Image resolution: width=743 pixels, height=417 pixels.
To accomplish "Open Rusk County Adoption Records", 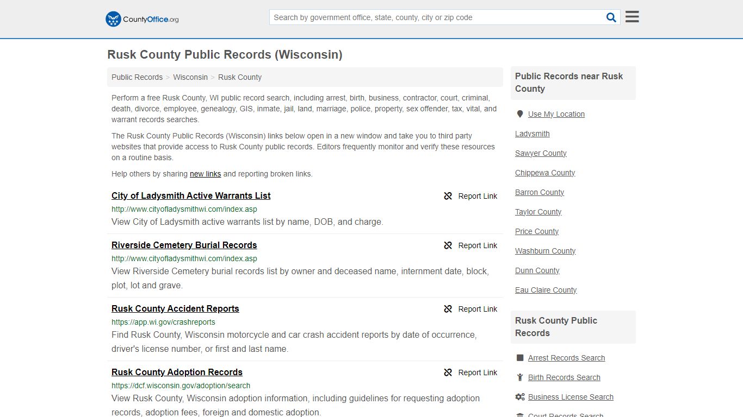I will (177, 372).
